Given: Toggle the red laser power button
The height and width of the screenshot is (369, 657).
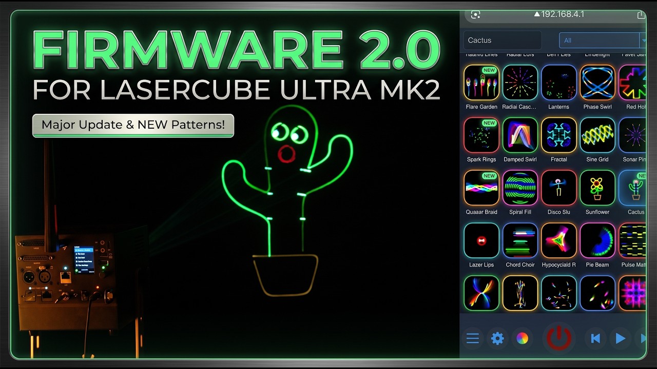Looking at the screenshot, I should 559,338.
